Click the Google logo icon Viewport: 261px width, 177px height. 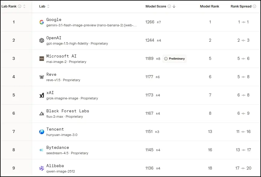point(42,22)
